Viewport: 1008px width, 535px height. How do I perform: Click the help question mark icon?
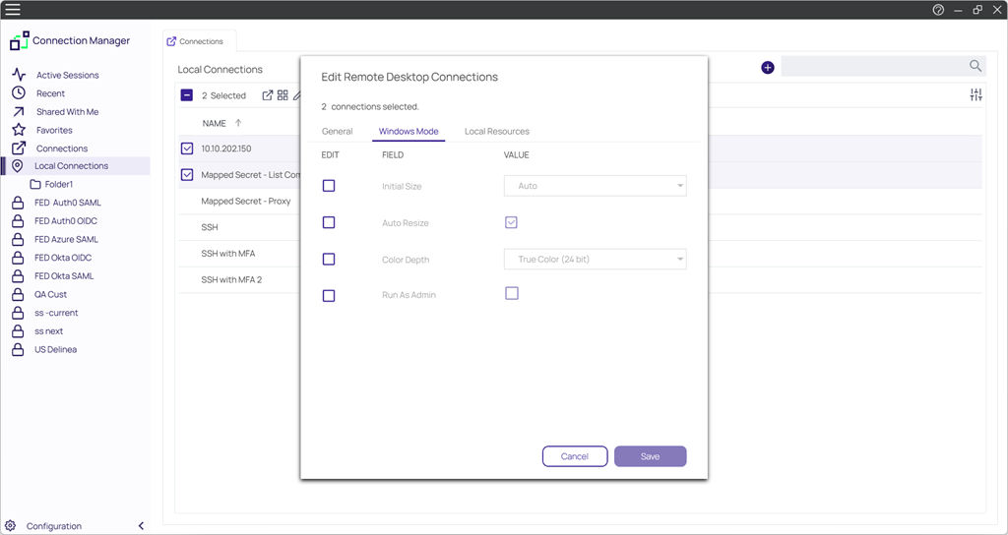[938, 10]
